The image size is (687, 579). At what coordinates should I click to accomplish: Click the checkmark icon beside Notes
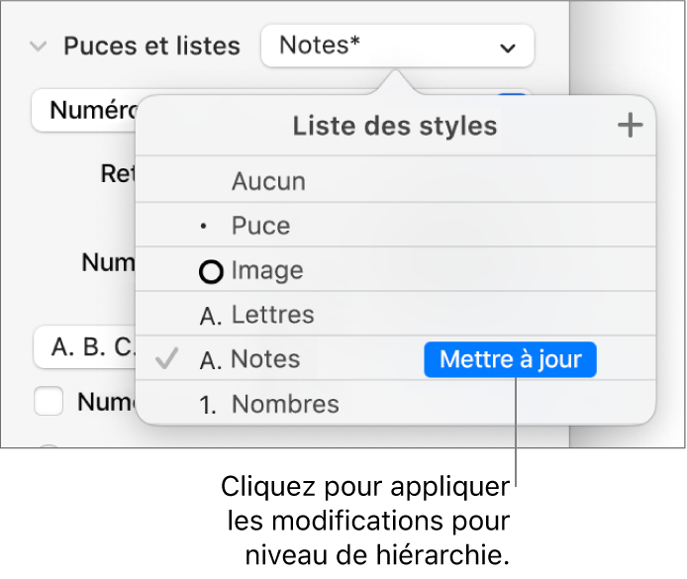[x=168, y=359]
